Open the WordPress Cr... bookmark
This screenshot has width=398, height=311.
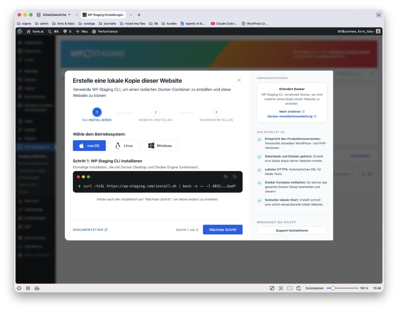pyautogui.click(x=254, y=24)
